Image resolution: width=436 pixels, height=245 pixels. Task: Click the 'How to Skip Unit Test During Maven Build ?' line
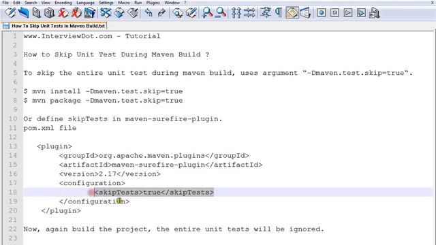click(x=116, y=54)
